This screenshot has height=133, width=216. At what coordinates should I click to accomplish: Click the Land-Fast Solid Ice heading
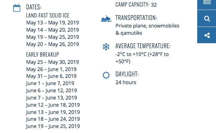(x=48, y=15)
